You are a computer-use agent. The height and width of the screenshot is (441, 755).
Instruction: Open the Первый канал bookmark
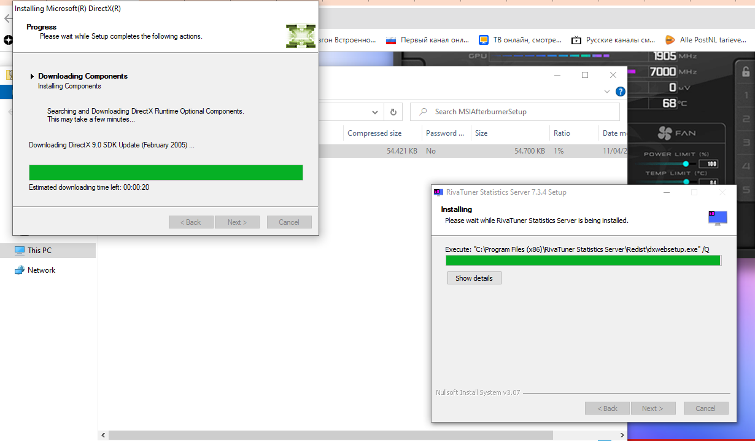coord(427,40)
